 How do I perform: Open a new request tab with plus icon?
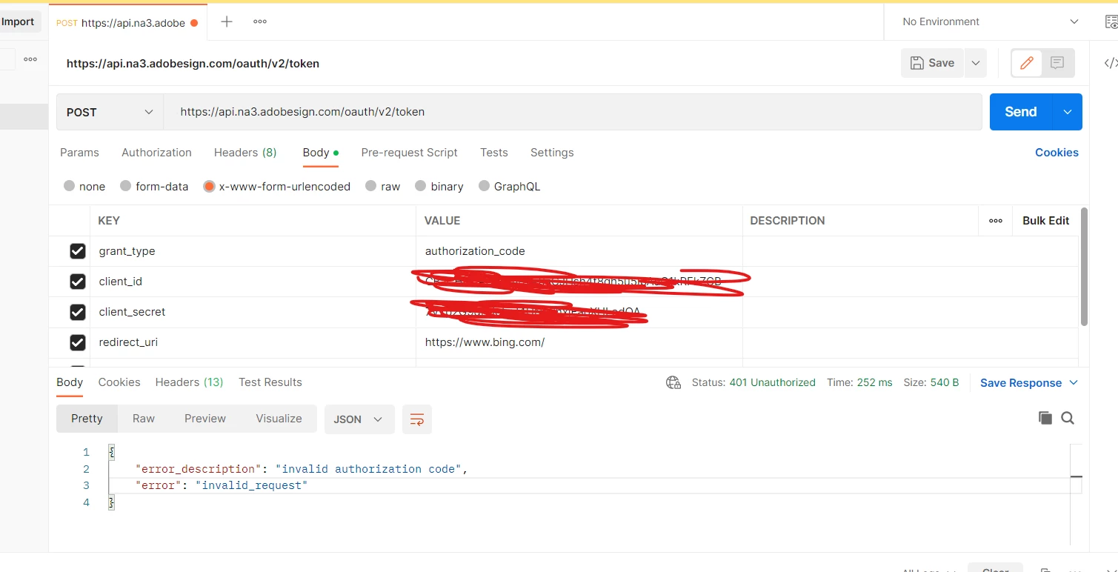point(227,22)
